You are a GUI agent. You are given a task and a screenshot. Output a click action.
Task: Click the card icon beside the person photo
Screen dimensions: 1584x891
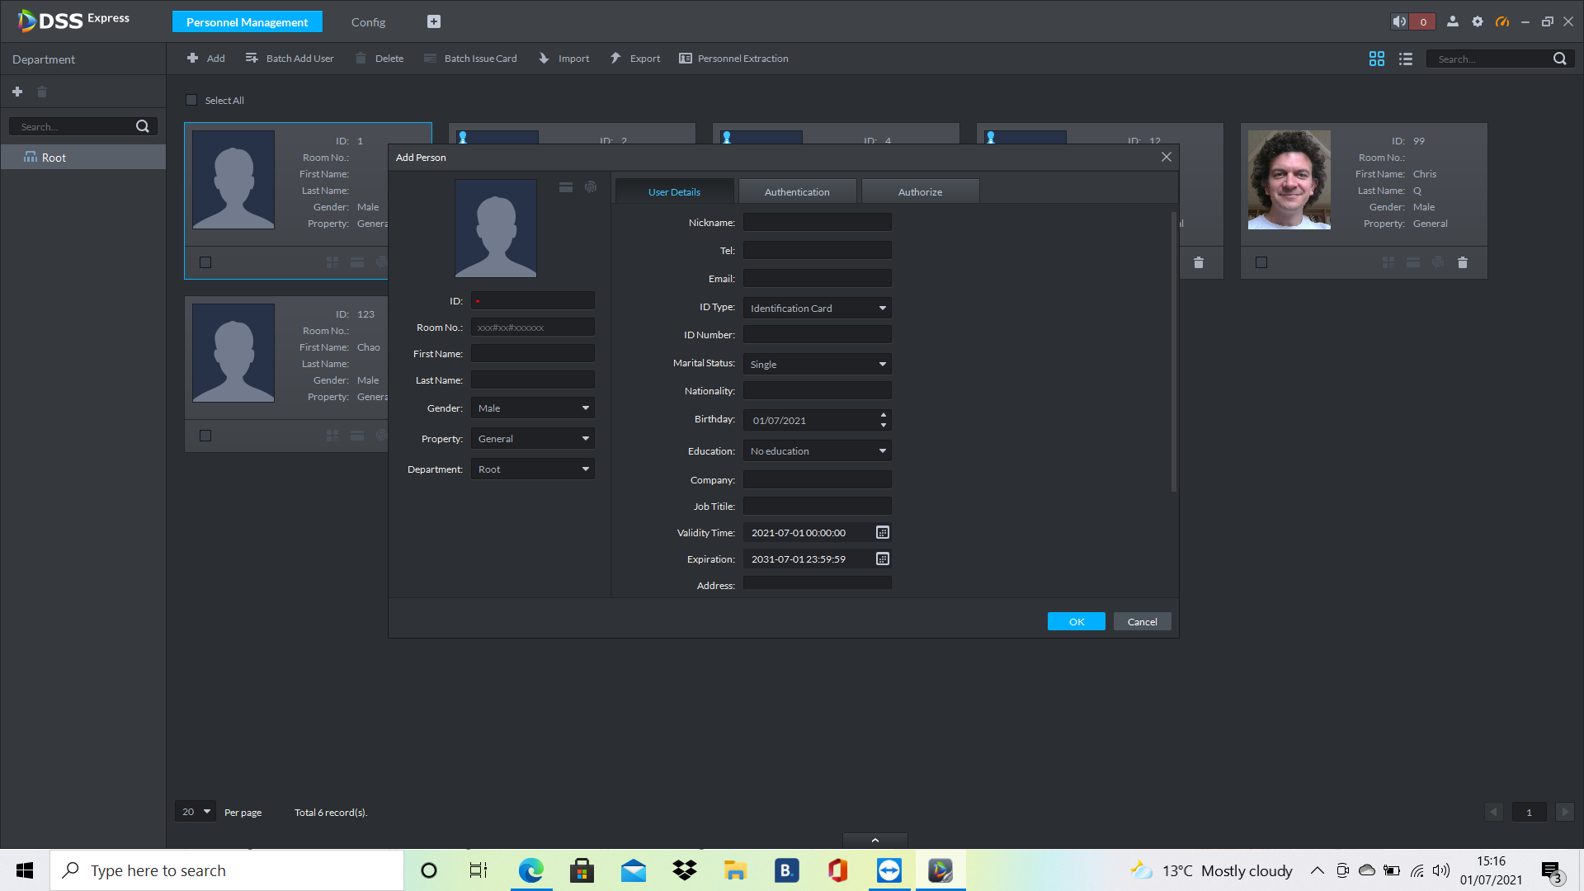pos(566,187)
